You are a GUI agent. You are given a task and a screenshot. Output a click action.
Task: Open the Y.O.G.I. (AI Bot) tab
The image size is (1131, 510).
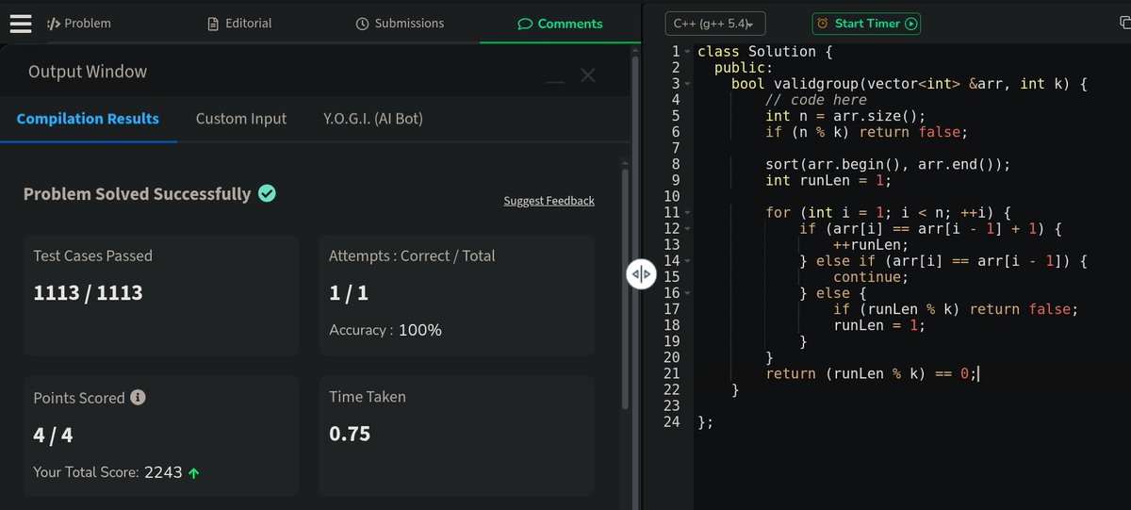pyautogui.click(x=373, y=119)
